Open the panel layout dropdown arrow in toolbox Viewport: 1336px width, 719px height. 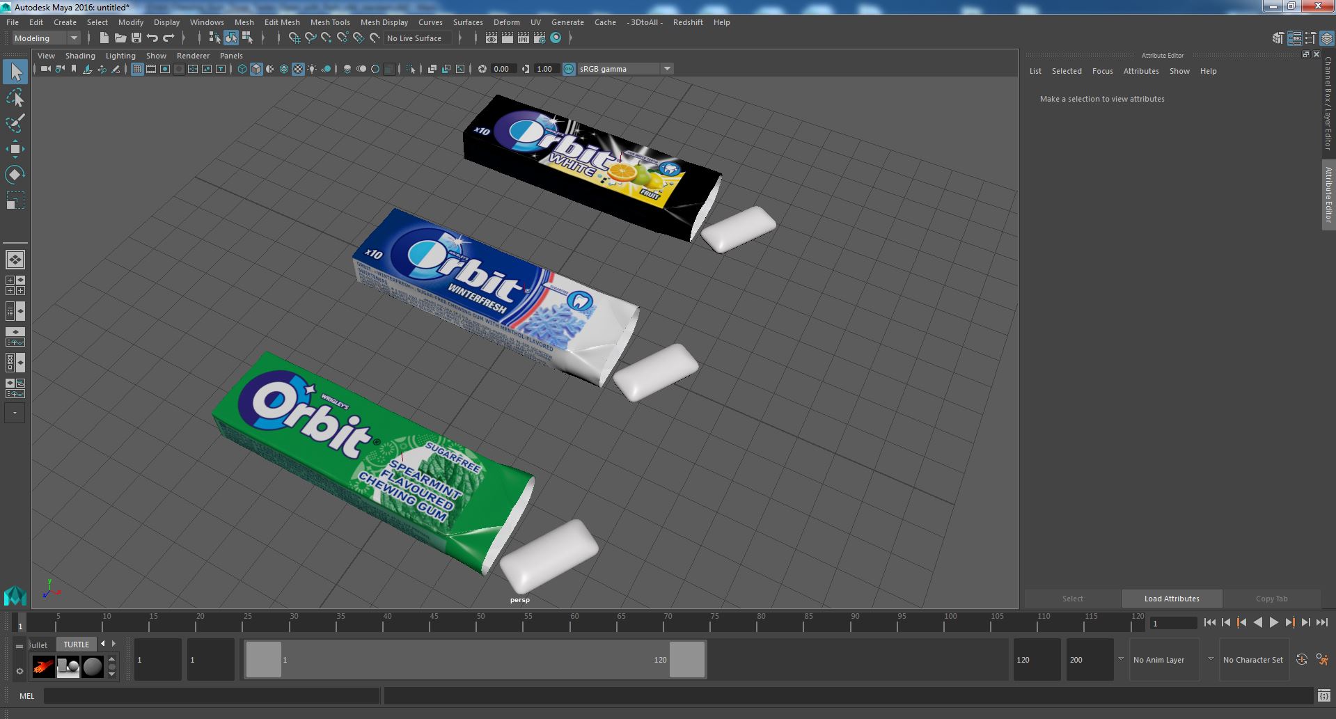(15, 413)
